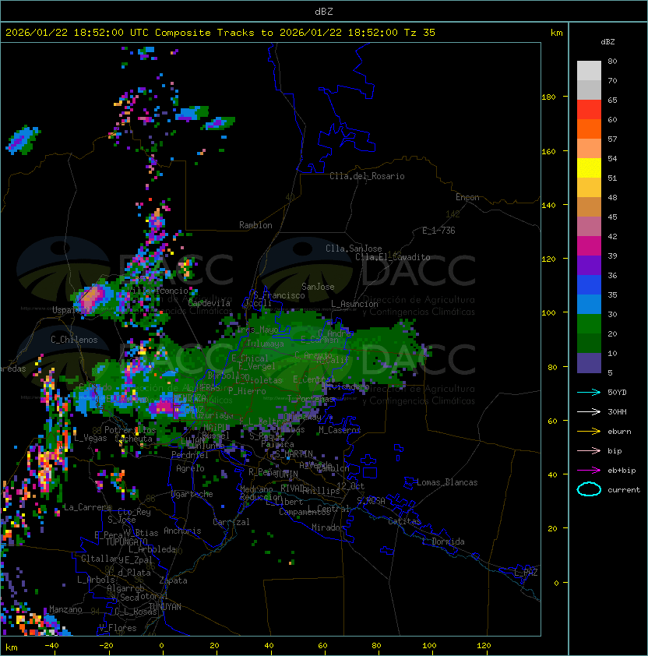This screenshot has width=648, height=656.
Task: Pick the yellow 51-54 dBZ legend swatch
Action: (x=589, y=168)
